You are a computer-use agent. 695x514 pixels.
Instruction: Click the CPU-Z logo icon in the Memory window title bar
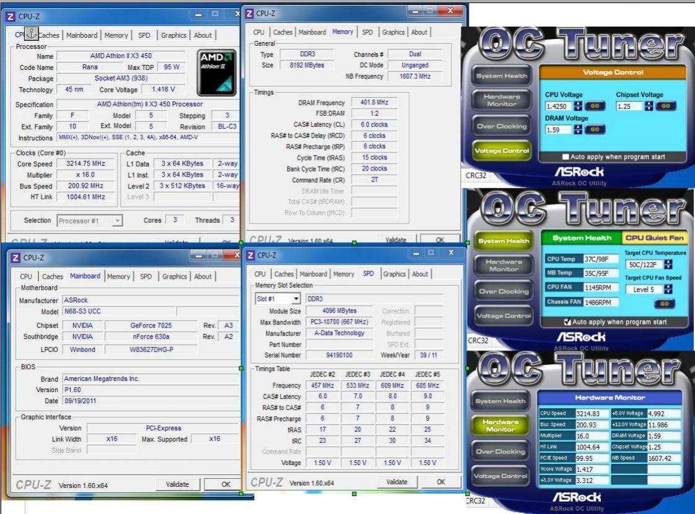point(250,14)
